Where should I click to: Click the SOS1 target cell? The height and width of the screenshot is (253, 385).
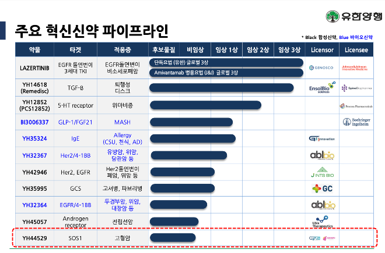pyautogui.click(x=75, y=238)
